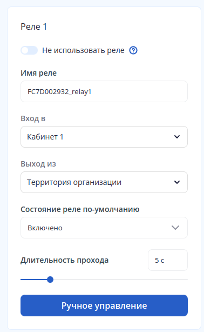The width and height of the screenshot is (204, 332).
Task: Click the blue slider handle
Action: 50,280
